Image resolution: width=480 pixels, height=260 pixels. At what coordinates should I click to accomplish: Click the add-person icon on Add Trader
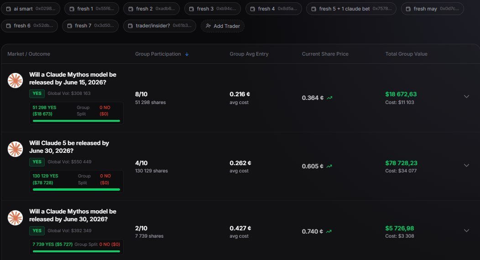coord(208,26)
